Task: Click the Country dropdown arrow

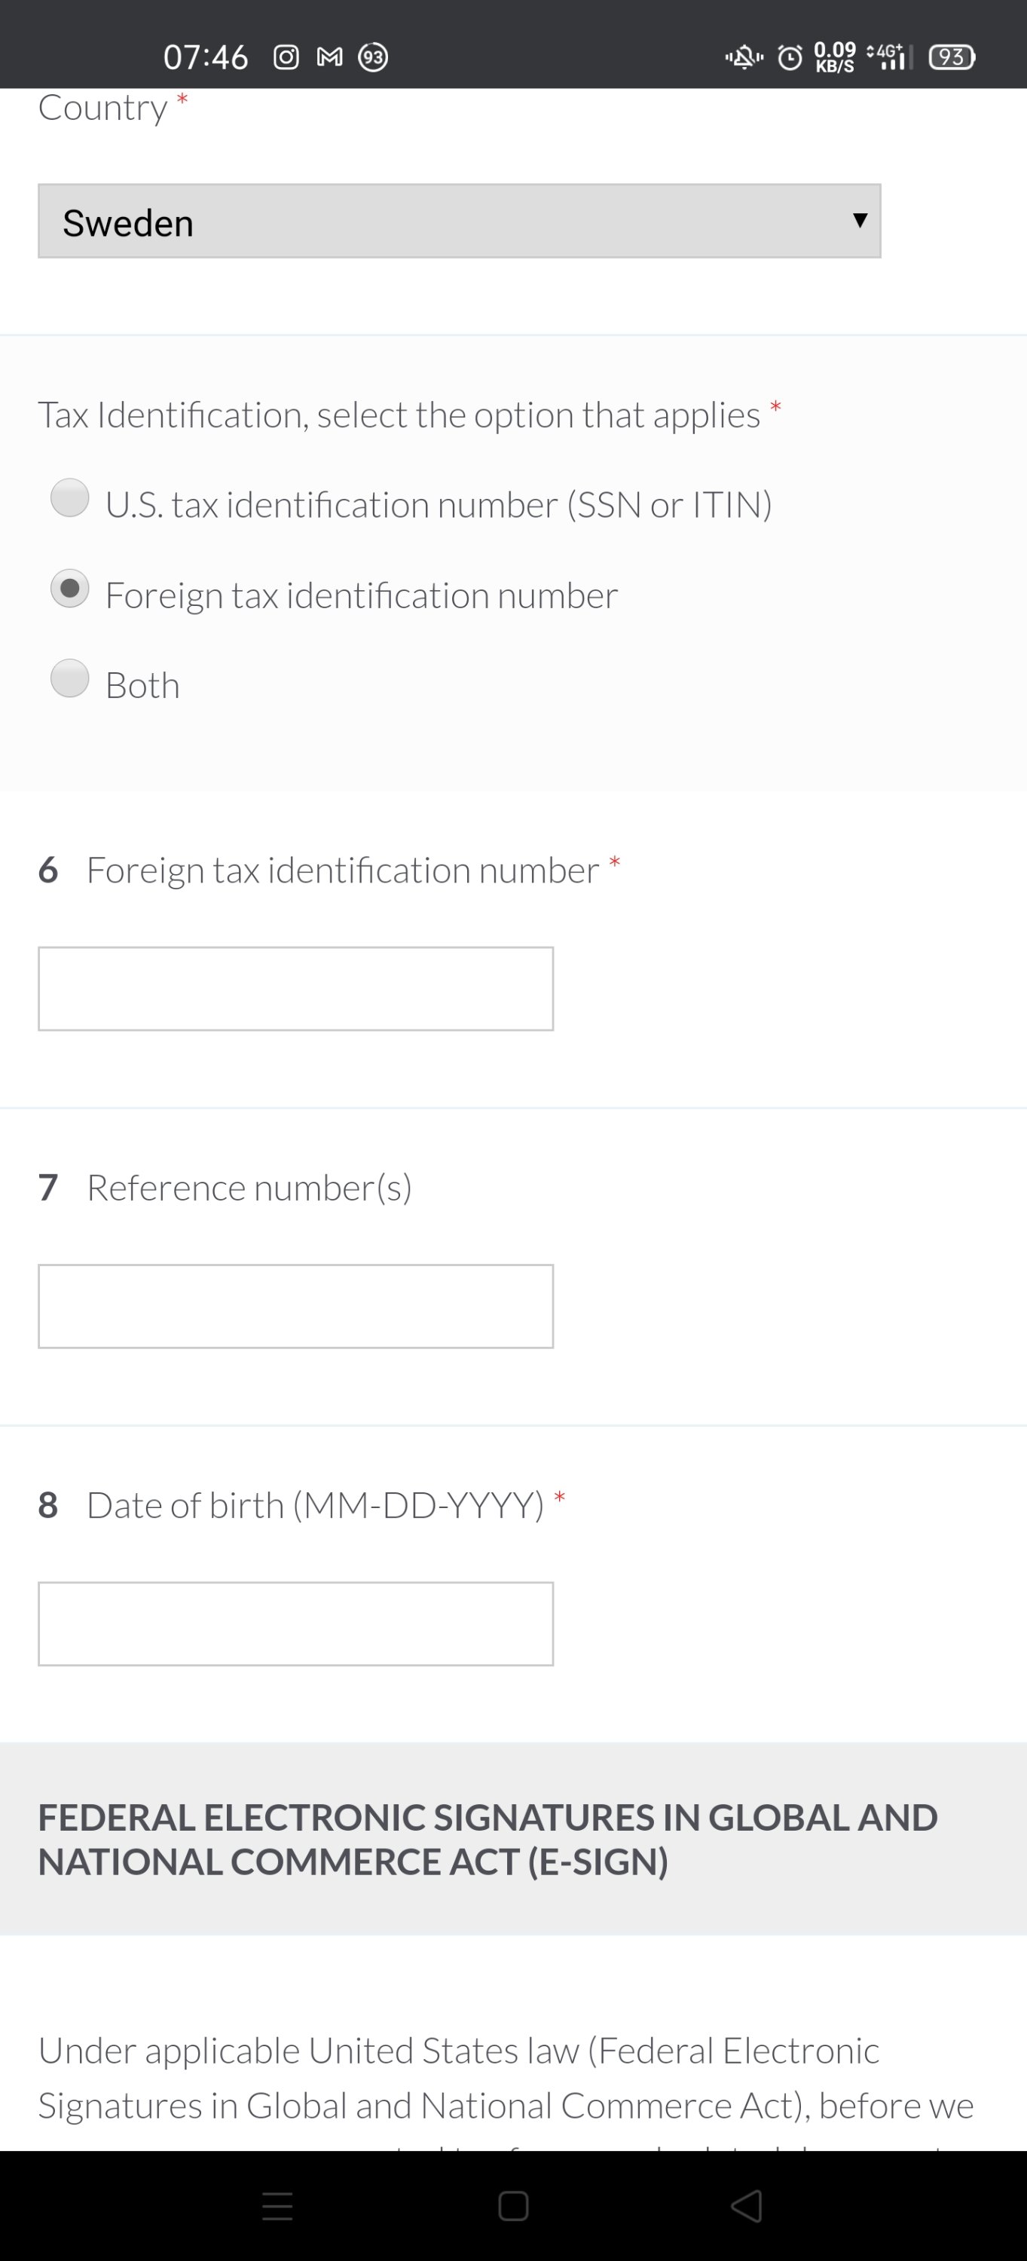Action: pyautogui.click(x=860, y=220)
